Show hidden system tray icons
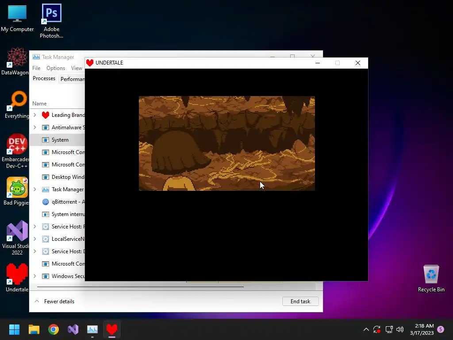453x340 pixels. [x=366, y=329]
